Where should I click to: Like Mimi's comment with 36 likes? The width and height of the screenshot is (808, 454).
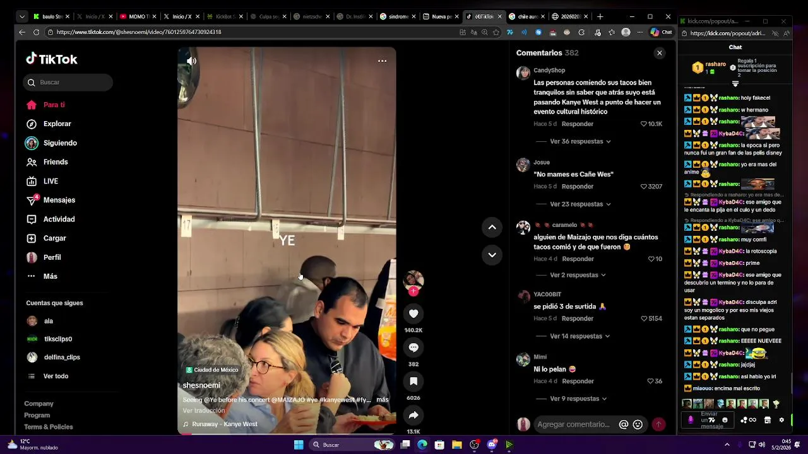point(650,381)
